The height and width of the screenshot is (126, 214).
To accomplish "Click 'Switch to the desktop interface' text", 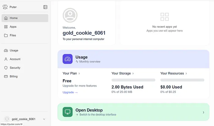I will click(x=98, y=115).
